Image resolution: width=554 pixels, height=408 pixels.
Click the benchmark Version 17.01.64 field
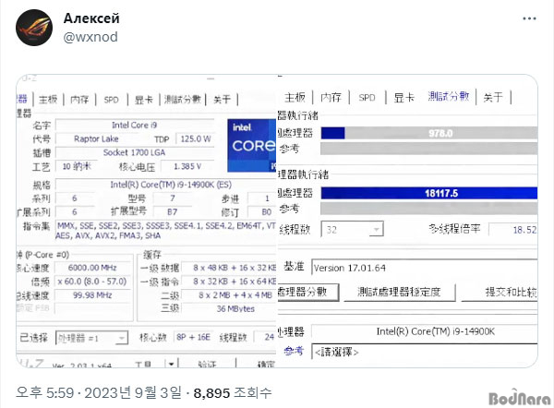[425, 268]
